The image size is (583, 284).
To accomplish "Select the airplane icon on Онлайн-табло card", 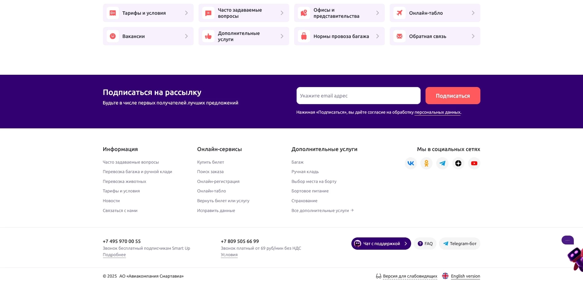I will [x=399, y=13].
